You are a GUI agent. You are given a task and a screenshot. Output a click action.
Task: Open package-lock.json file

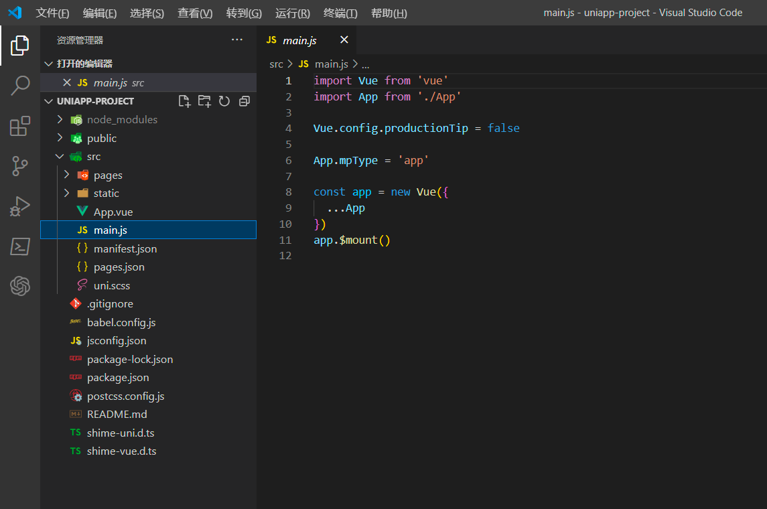click(x=148, y=360)
